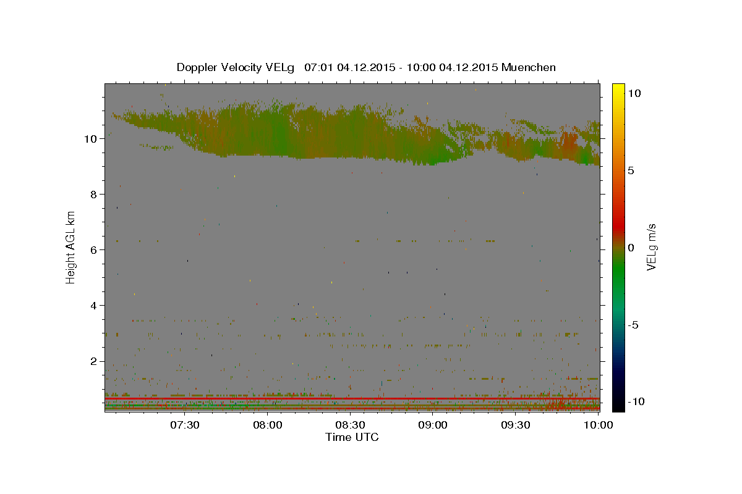Click the height tick label 4
The width and height of the screenshot is (742, 494).
[95, 305]
